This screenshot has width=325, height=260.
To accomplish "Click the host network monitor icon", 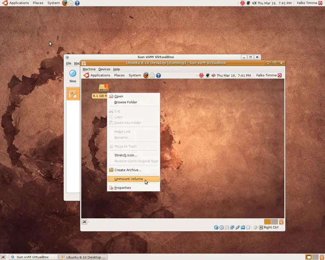I will click(248, 3).
